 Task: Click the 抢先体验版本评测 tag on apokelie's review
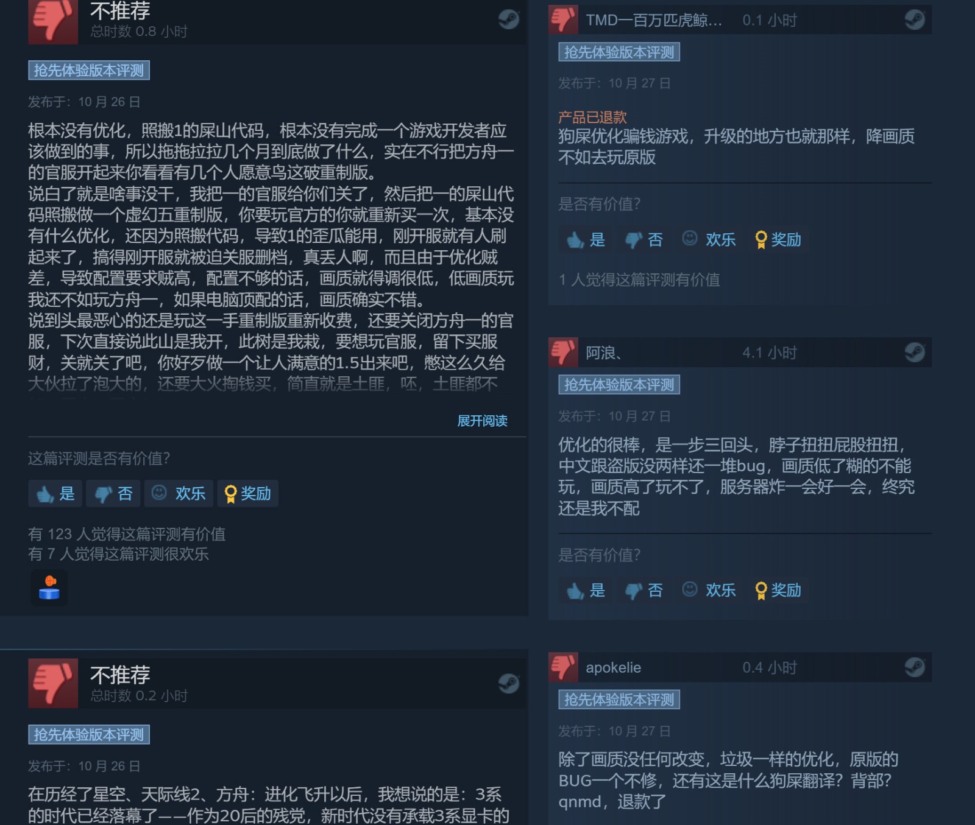click(x=619, y=700)
